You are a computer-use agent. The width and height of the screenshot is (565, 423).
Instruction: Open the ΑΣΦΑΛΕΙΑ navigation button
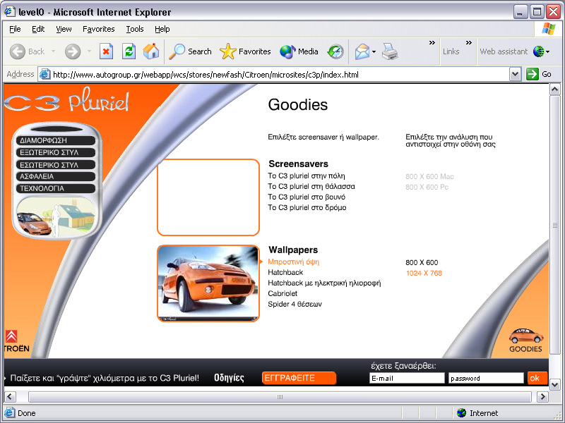pyautogui.click(x=56, y=177)
